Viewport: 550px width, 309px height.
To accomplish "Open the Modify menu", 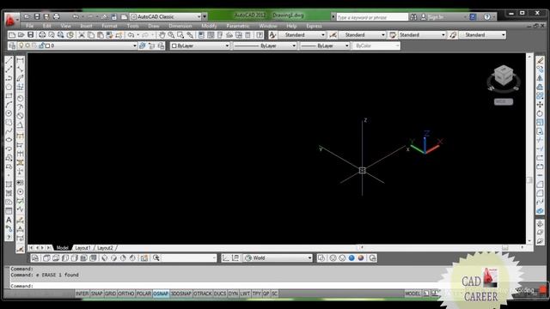I will coord(209,26).
